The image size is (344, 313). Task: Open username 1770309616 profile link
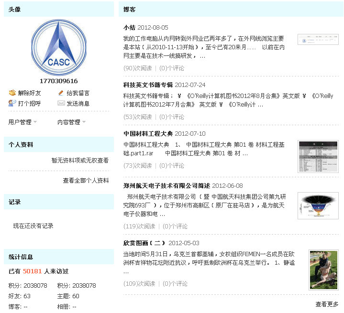59,81
